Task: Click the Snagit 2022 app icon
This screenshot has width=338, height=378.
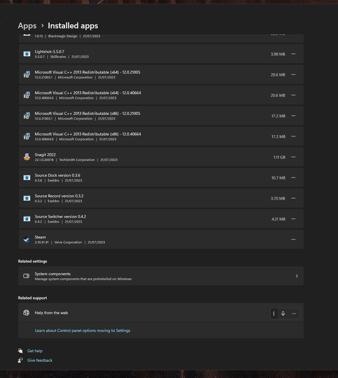Action: (x=27, y=157)
